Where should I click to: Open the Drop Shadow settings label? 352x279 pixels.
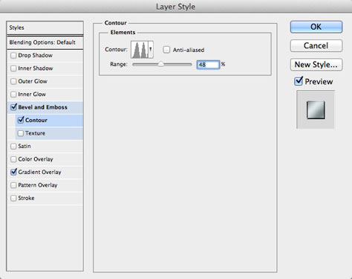[36, 55]
